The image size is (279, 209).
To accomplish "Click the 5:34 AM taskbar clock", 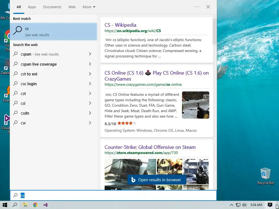I will click(256, 205).
